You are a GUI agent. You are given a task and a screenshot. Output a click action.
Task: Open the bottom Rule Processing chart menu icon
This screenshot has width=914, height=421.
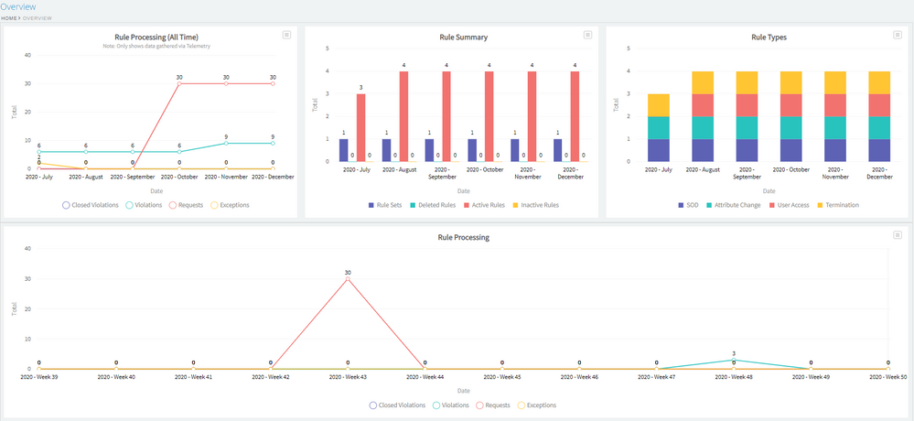pos(898,235)
